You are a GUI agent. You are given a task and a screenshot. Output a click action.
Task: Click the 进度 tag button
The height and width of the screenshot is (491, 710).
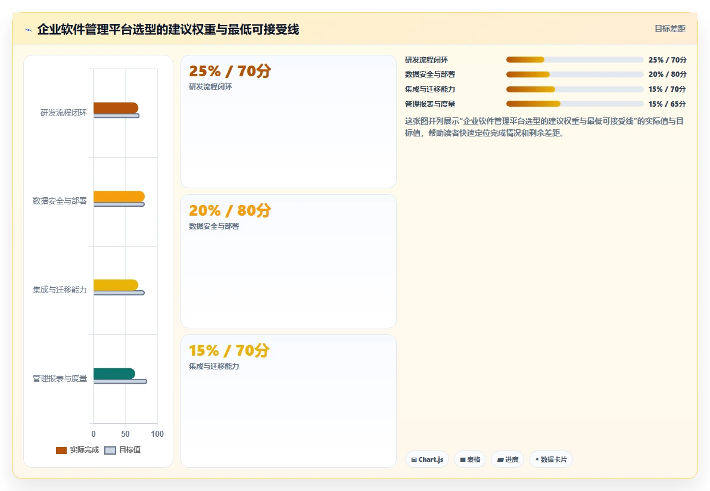[507, 459]
